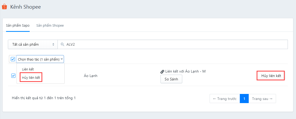Click the Liên kết với Áo Lạnh - M text

click(185, 72)
